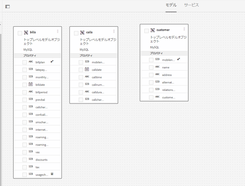Check the calldate property checkbox
Viewport: 245px width, 186px height.
pos(81,70)
